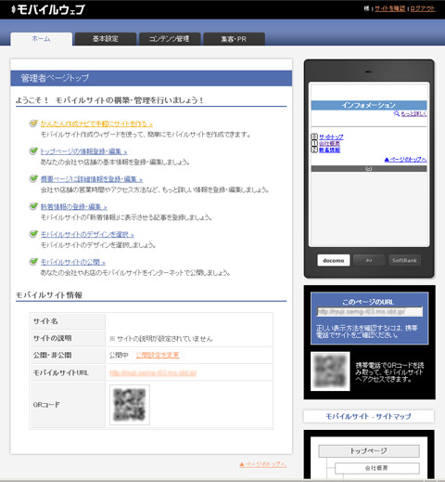This screenshot has width=445, height=482.
Task: Switch phone preview to au carrier
Action: pos(369,260)
